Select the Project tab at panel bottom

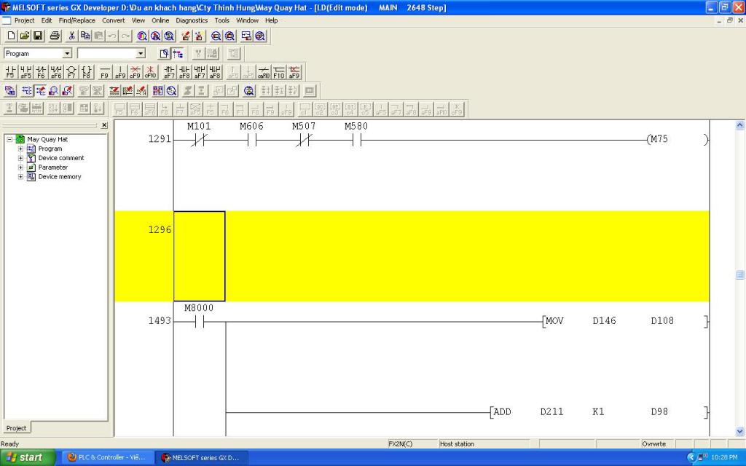(x=16, y=428)
